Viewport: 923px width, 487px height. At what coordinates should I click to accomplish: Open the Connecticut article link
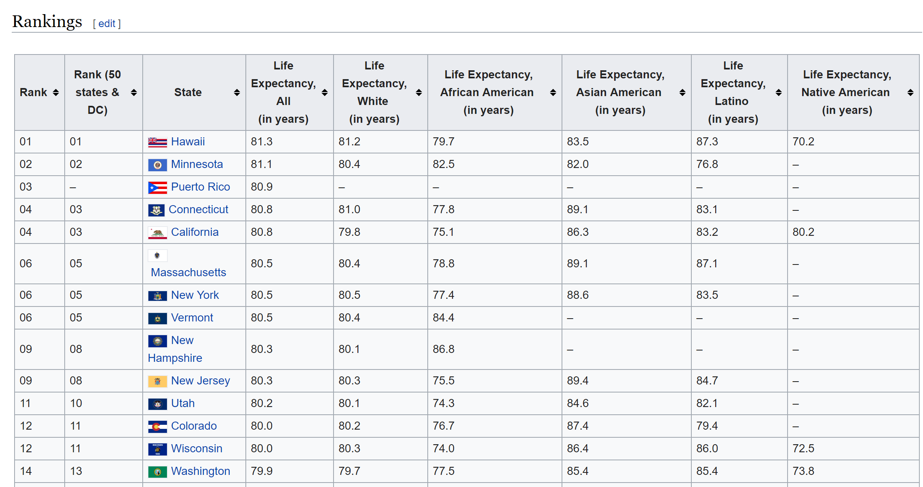click(198, 209)
